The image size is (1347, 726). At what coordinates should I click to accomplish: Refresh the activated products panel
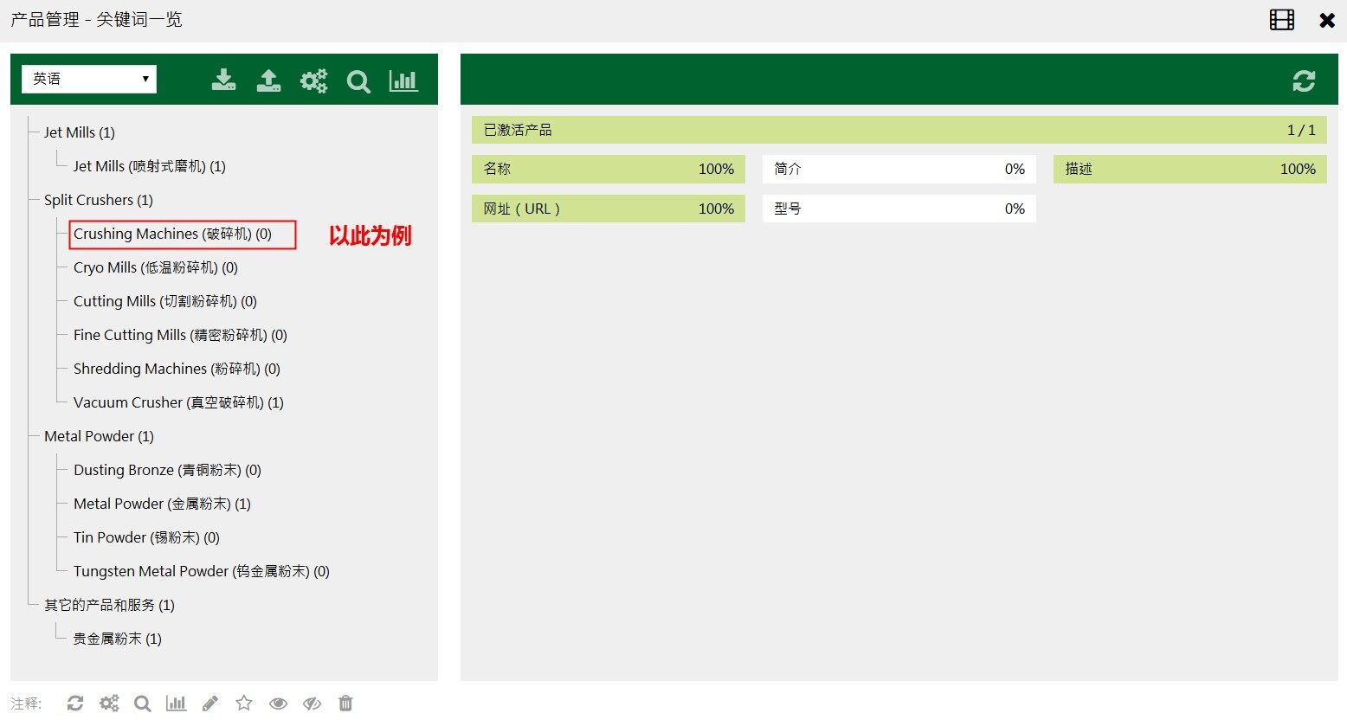(x=1304, y=81)
